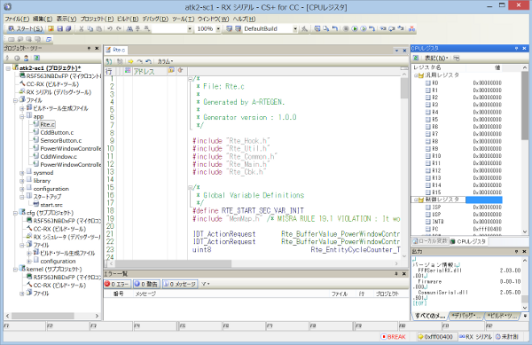Viewport: 532px width, 345px height.
Task: Collapse kernel (サブプロジェクト) node
Action: pos(15,270)
